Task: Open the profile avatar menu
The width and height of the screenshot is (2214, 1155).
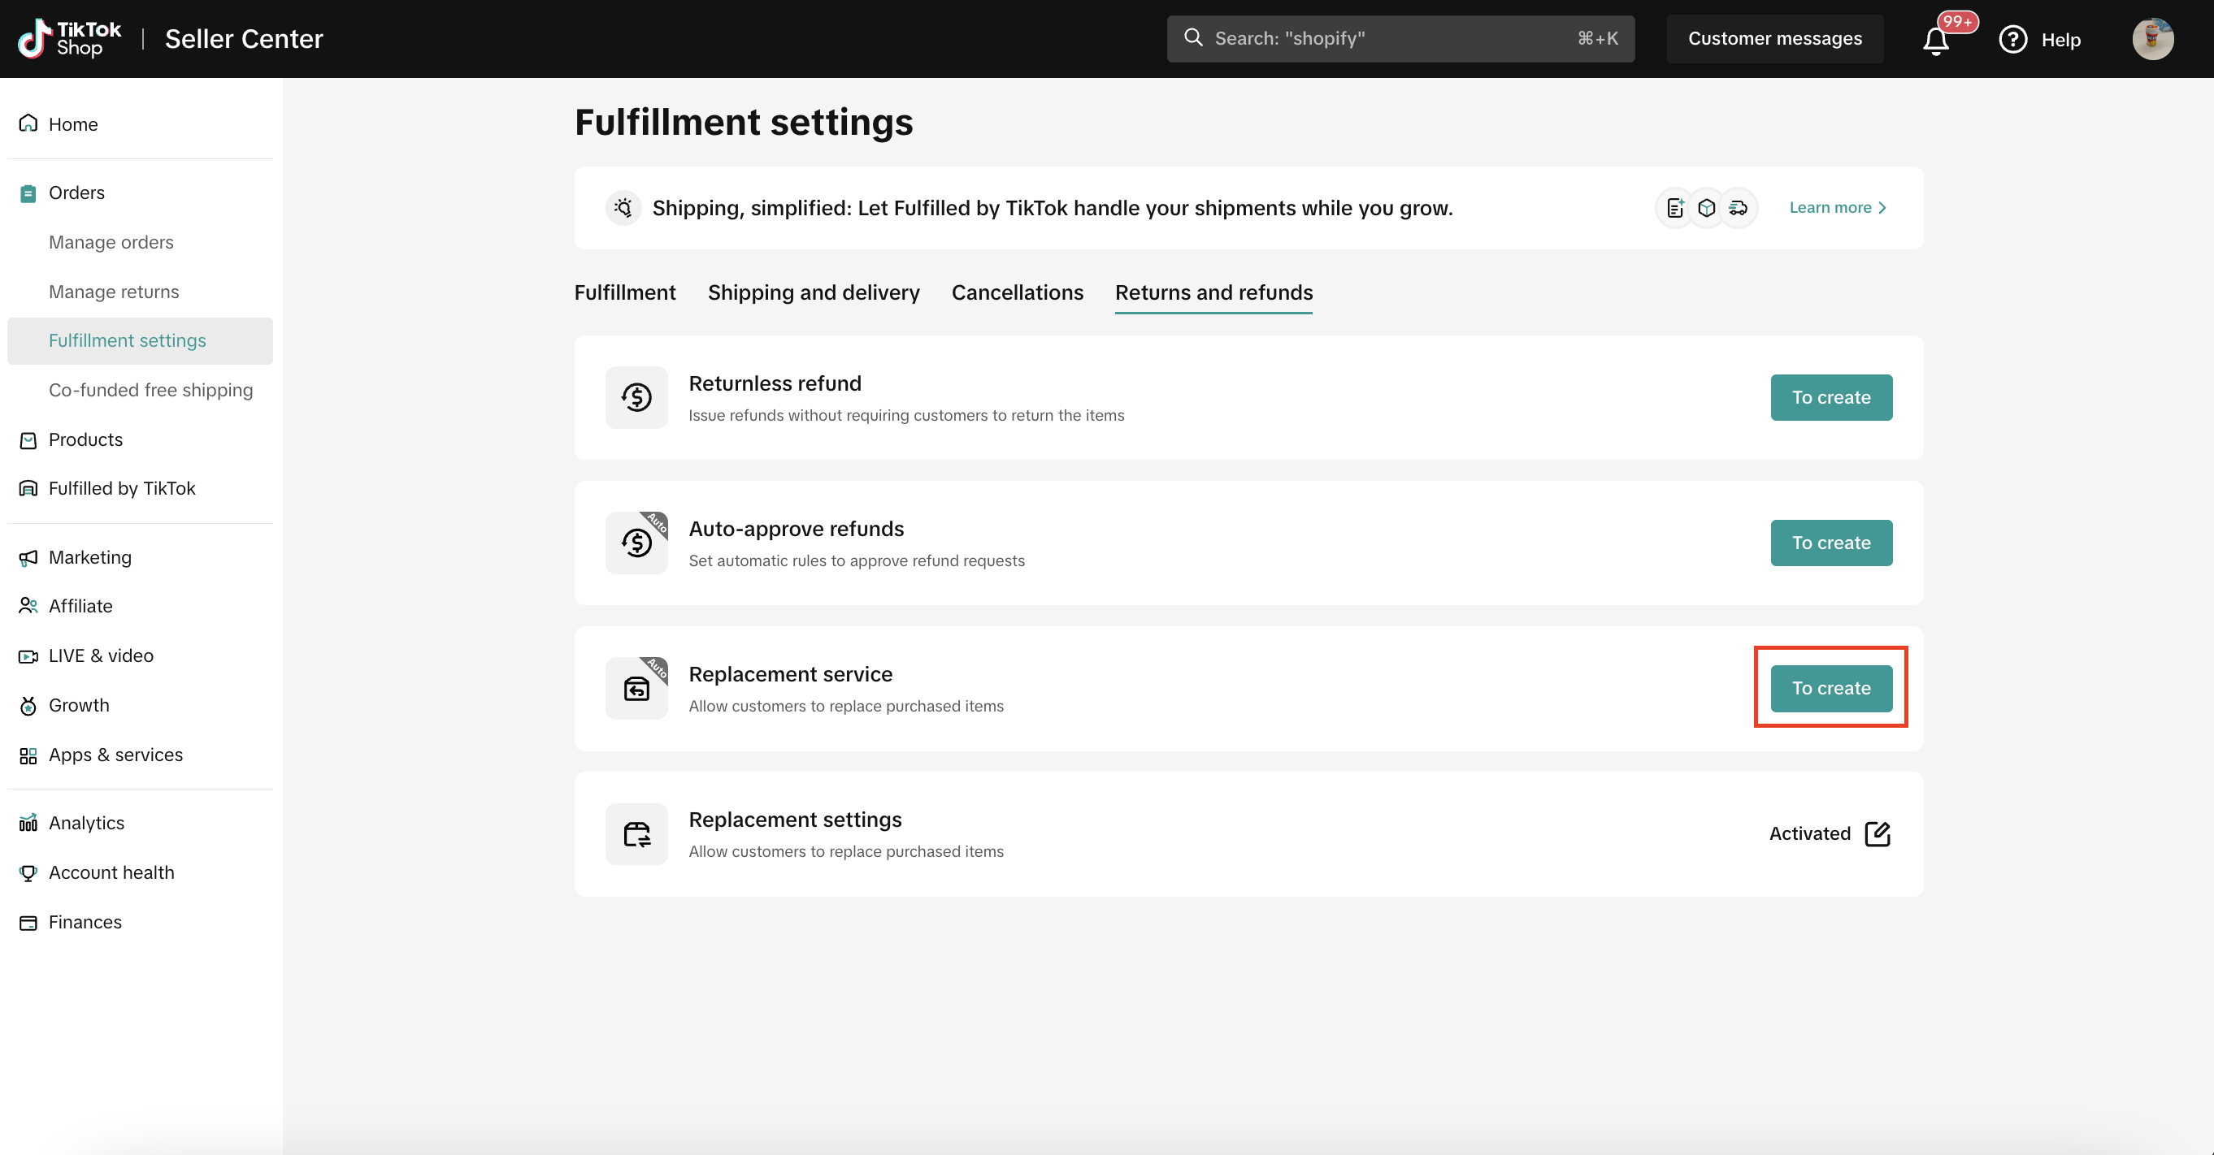Action: [x=2152, y=40]
